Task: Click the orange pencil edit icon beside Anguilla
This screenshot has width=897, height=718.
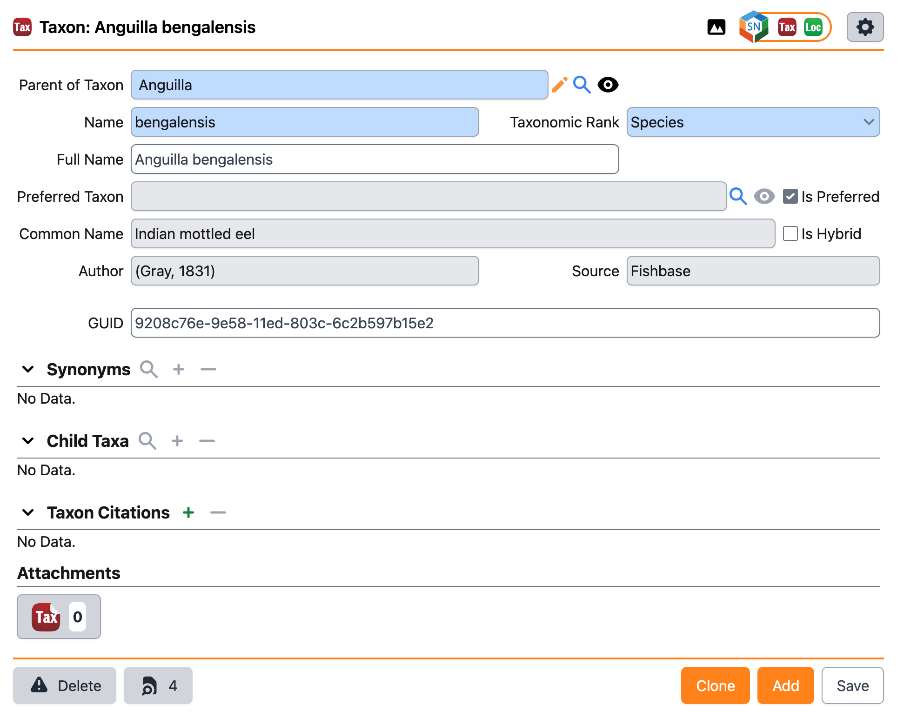Action: [x=559, y=85]
